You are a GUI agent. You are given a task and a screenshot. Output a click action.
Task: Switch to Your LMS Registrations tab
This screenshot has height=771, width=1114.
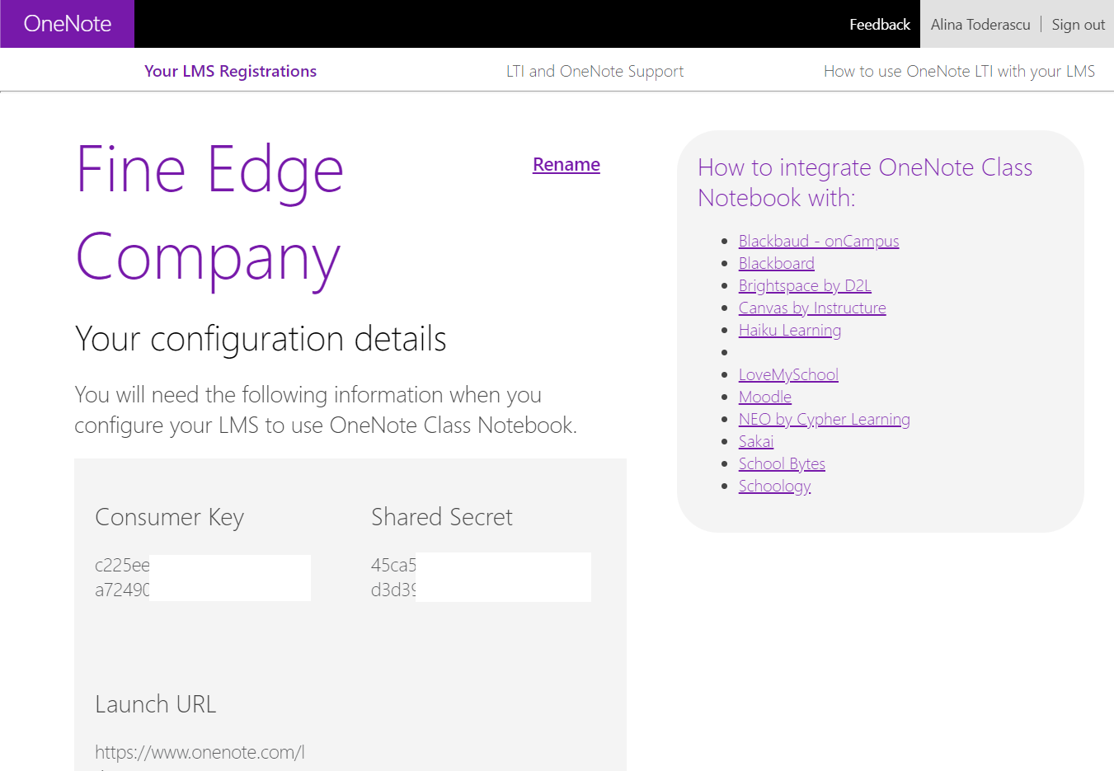click(x=230, y=71)
